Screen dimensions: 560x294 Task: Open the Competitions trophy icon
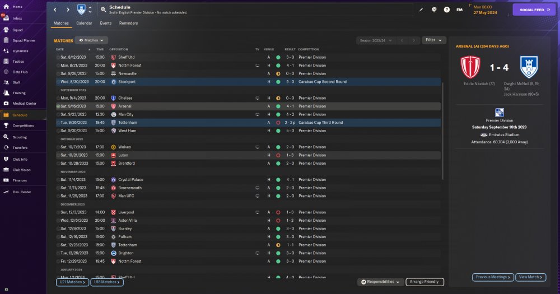(x=6, y=125)
